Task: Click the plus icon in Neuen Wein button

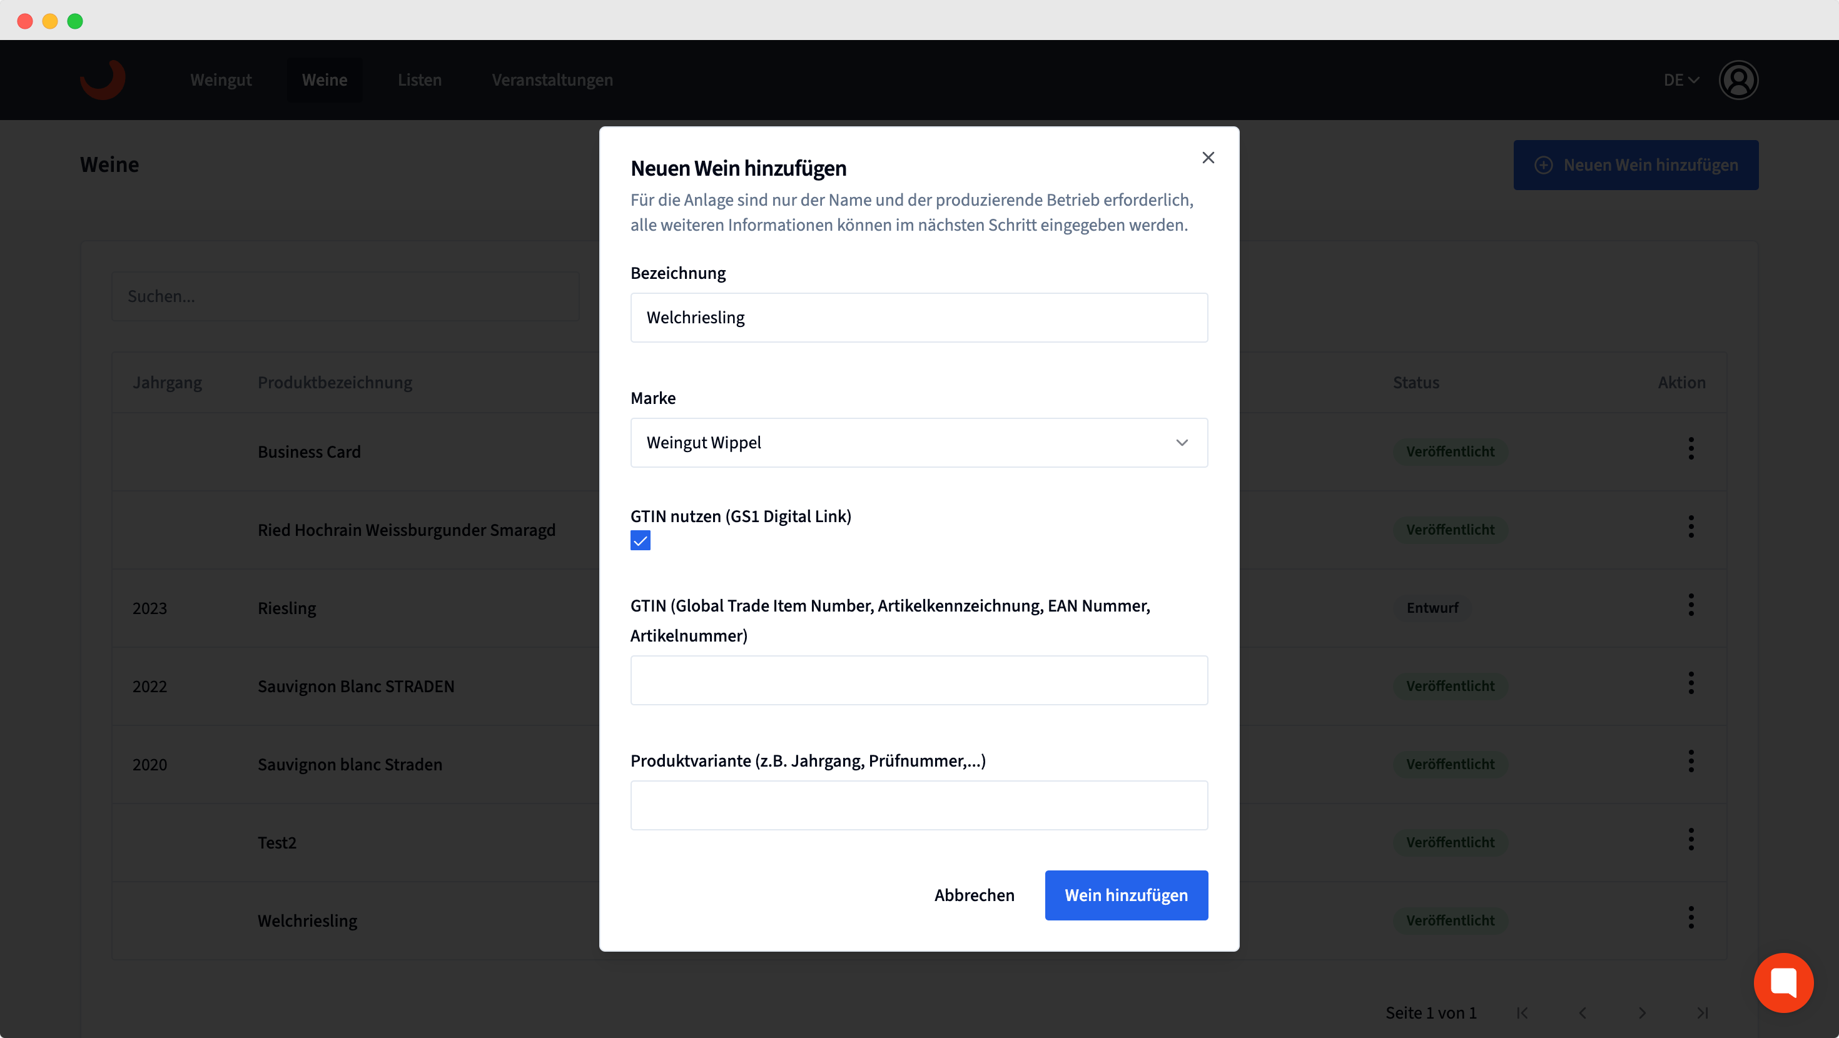Action: click(1544, 165)
